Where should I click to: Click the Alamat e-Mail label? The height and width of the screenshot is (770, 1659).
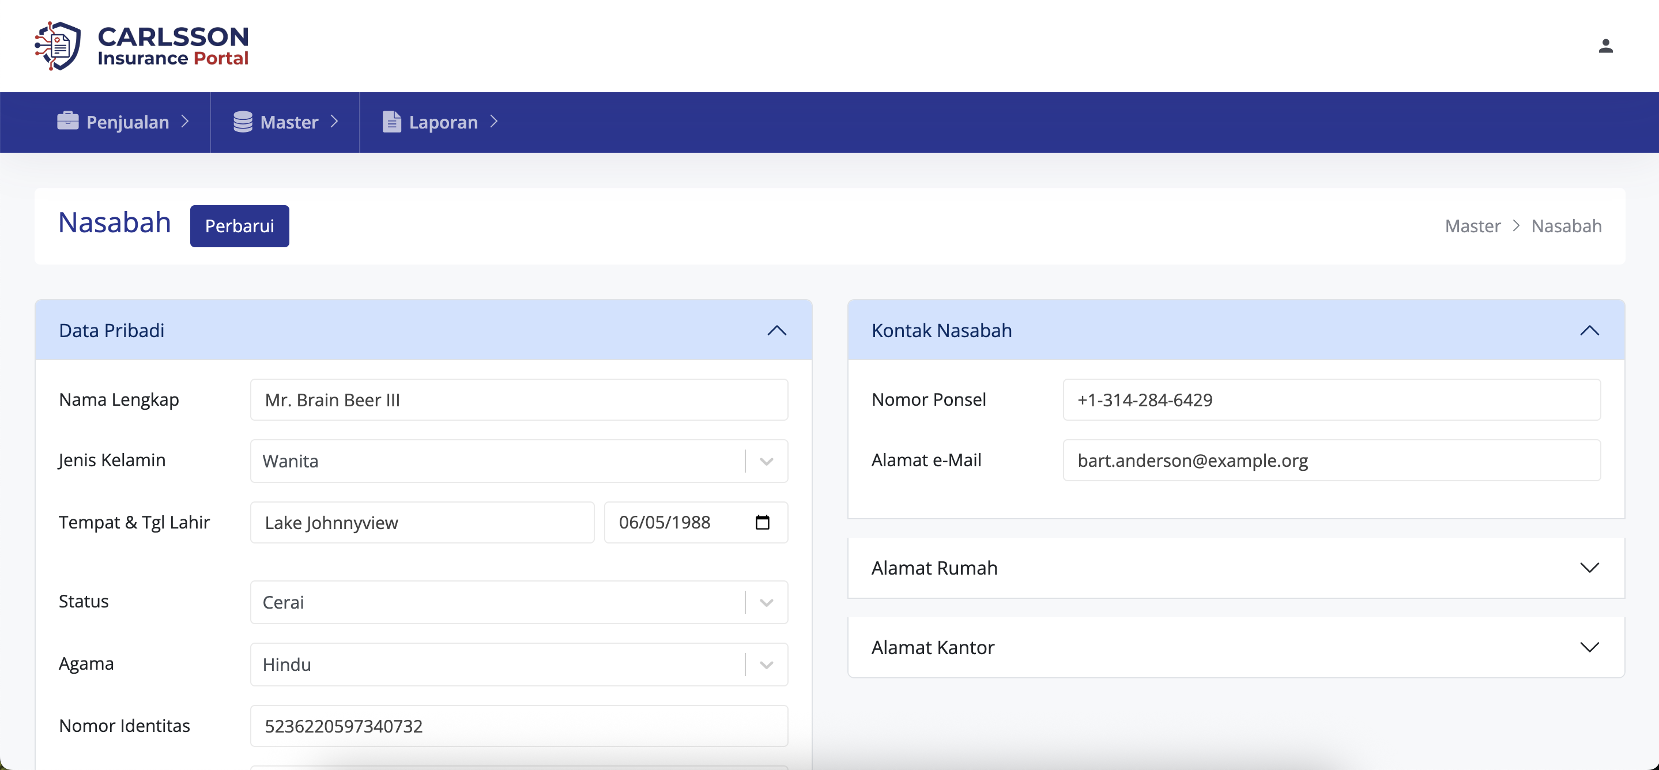pos(926,461)
